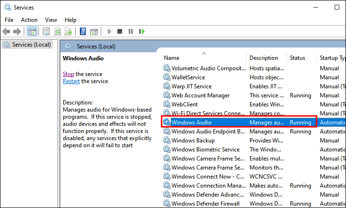Image resolution: width=346 pixels, height=208 pixels.
Task: Click the Stop Service square icon
Action: click(120, 31)
